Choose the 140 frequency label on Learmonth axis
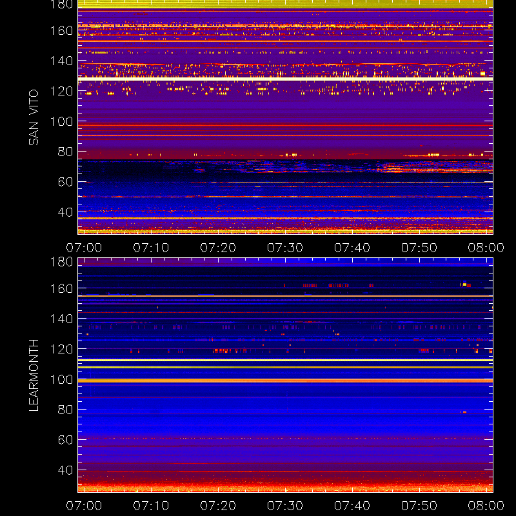Image resolution: width=516 pixels, height=516 pixels. pos(61,319)
